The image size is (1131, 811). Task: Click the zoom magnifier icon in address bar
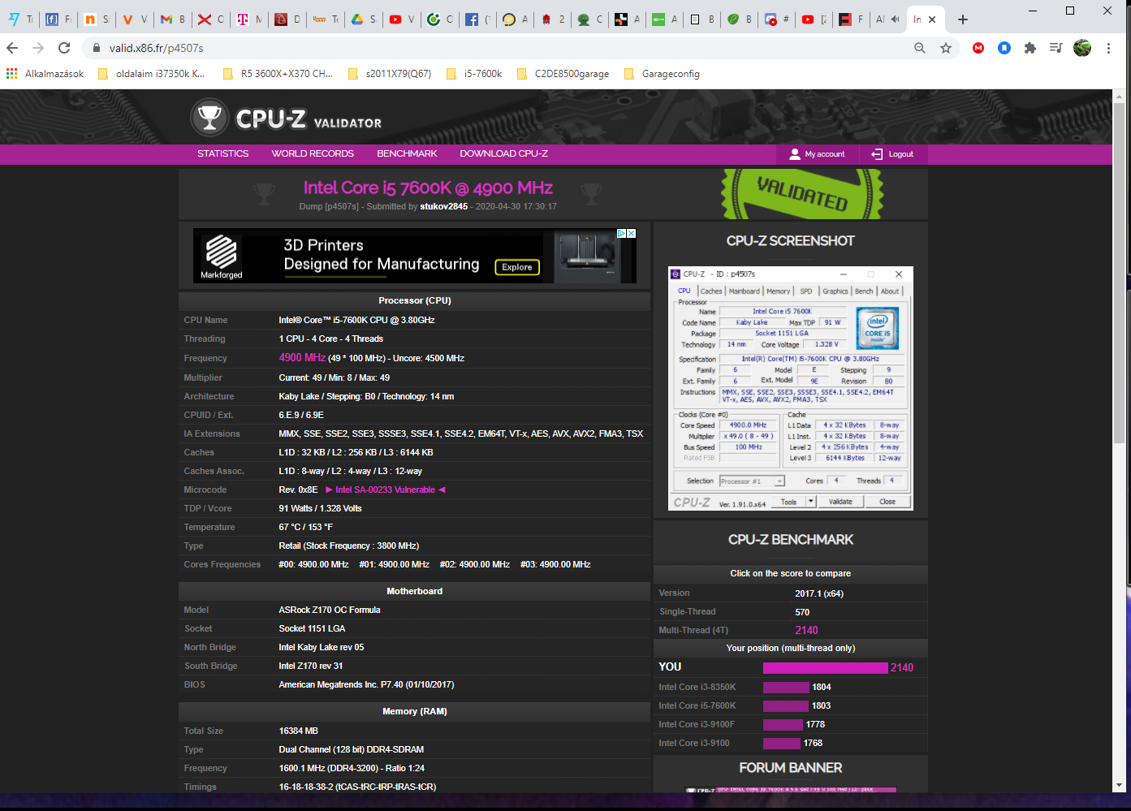[920, 48]
